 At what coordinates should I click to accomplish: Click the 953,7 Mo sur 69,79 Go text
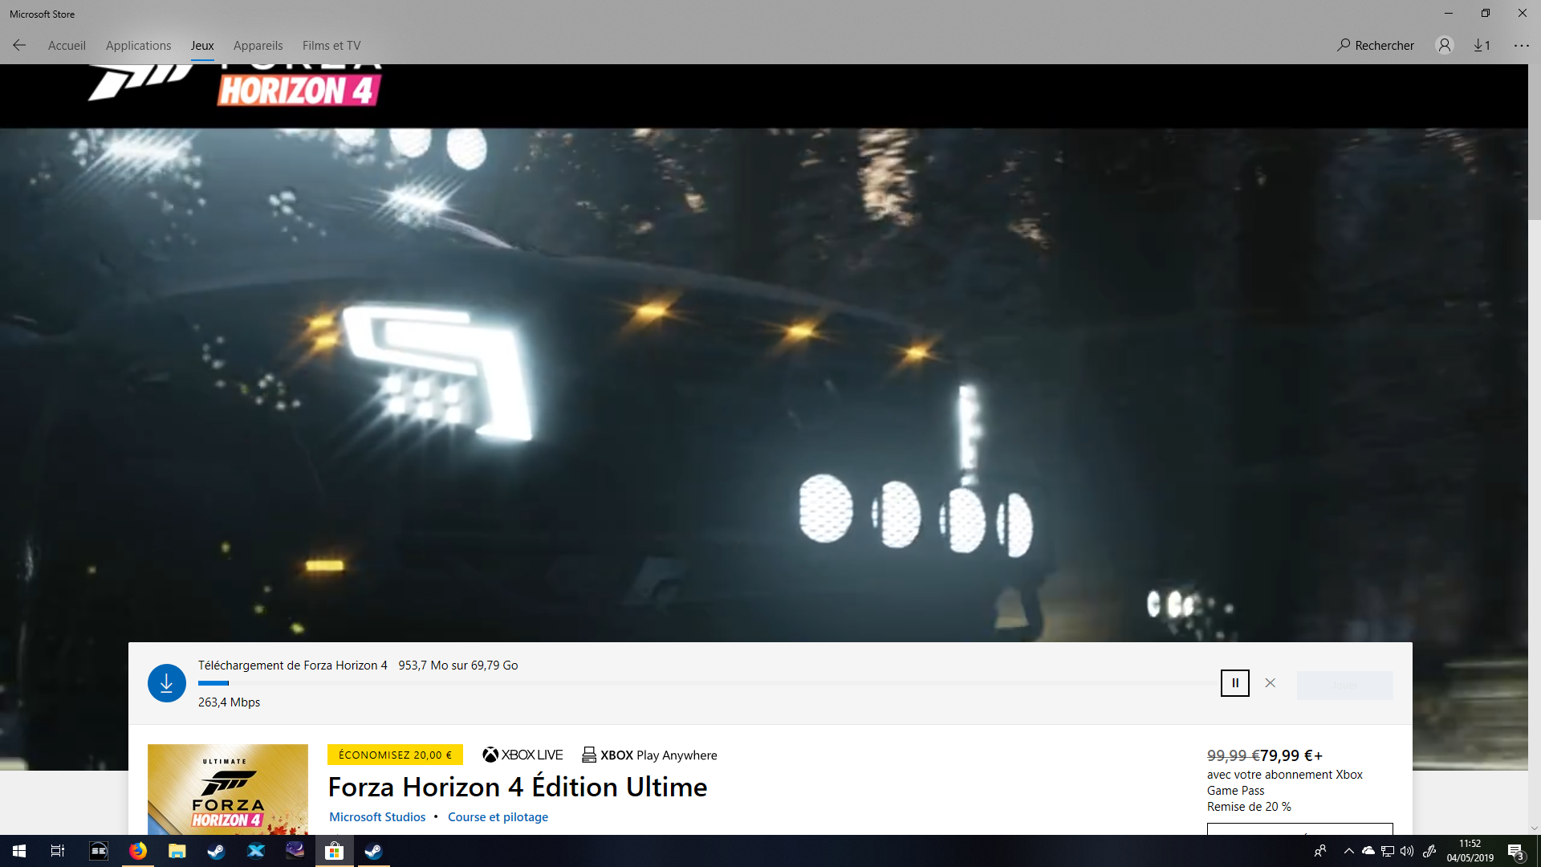(458, 666)
